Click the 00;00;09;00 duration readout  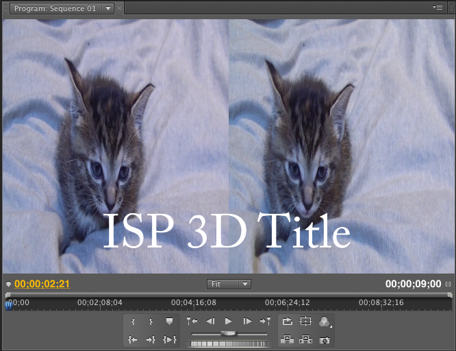(x=413, y=284)
